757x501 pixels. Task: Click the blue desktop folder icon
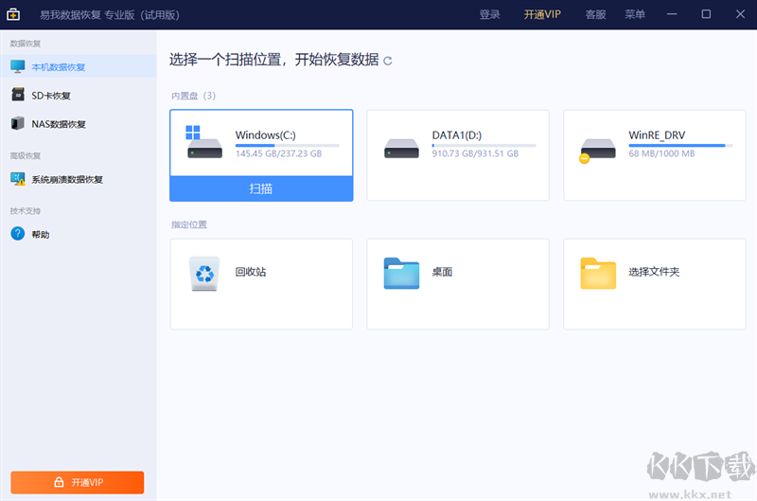pyautogui.click(x=401, y=274)
